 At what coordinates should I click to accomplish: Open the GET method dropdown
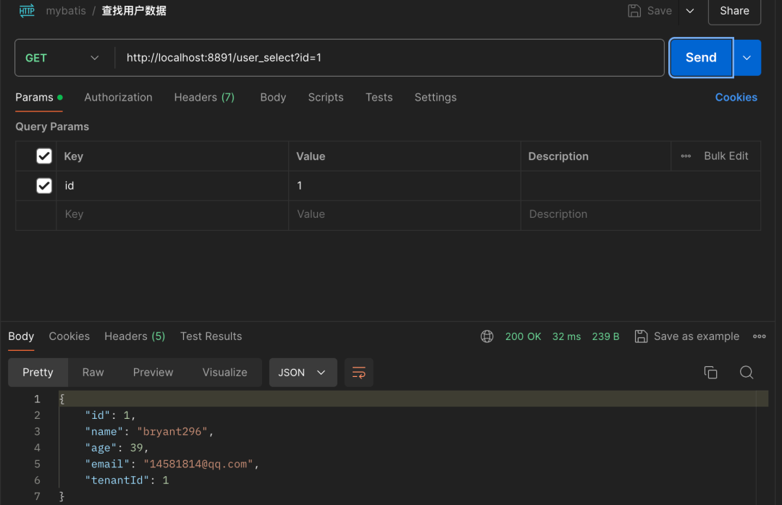click(x=62, y=58)
